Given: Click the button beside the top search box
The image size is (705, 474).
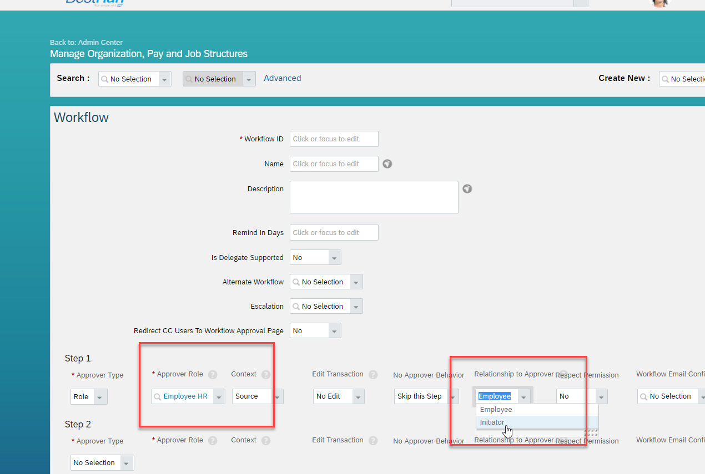Looking at the screenshot, I should (581, 3).
